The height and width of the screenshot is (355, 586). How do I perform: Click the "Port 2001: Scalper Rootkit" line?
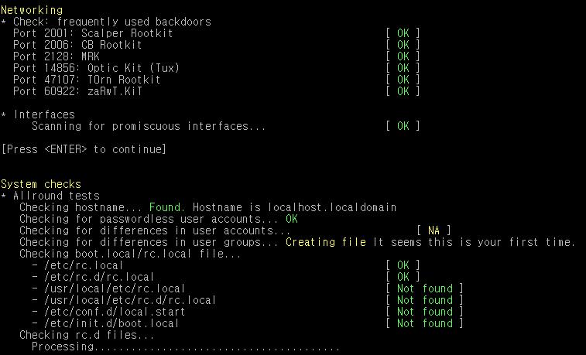pyautogui.click(x=93, y=33)
